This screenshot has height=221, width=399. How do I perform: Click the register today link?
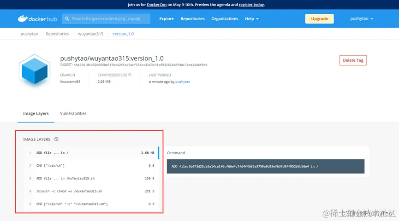(x=251, y=5)
